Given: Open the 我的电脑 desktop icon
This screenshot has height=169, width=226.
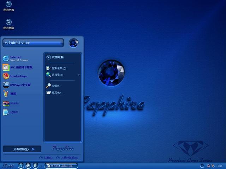Looking at the screenshot, I should tap(8, 24).
